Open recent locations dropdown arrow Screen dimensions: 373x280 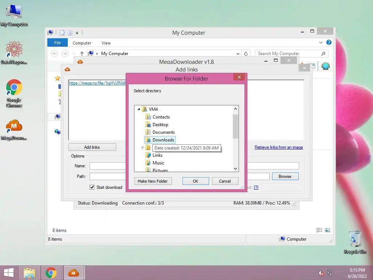point(74,54)
